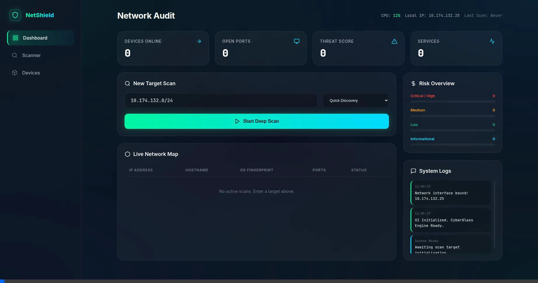Click the New Target Scan heading
538x283 pixels.
(x=154, y=83)
